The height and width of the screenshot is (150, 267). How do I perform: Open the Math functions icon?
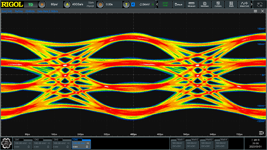(231, 5)
